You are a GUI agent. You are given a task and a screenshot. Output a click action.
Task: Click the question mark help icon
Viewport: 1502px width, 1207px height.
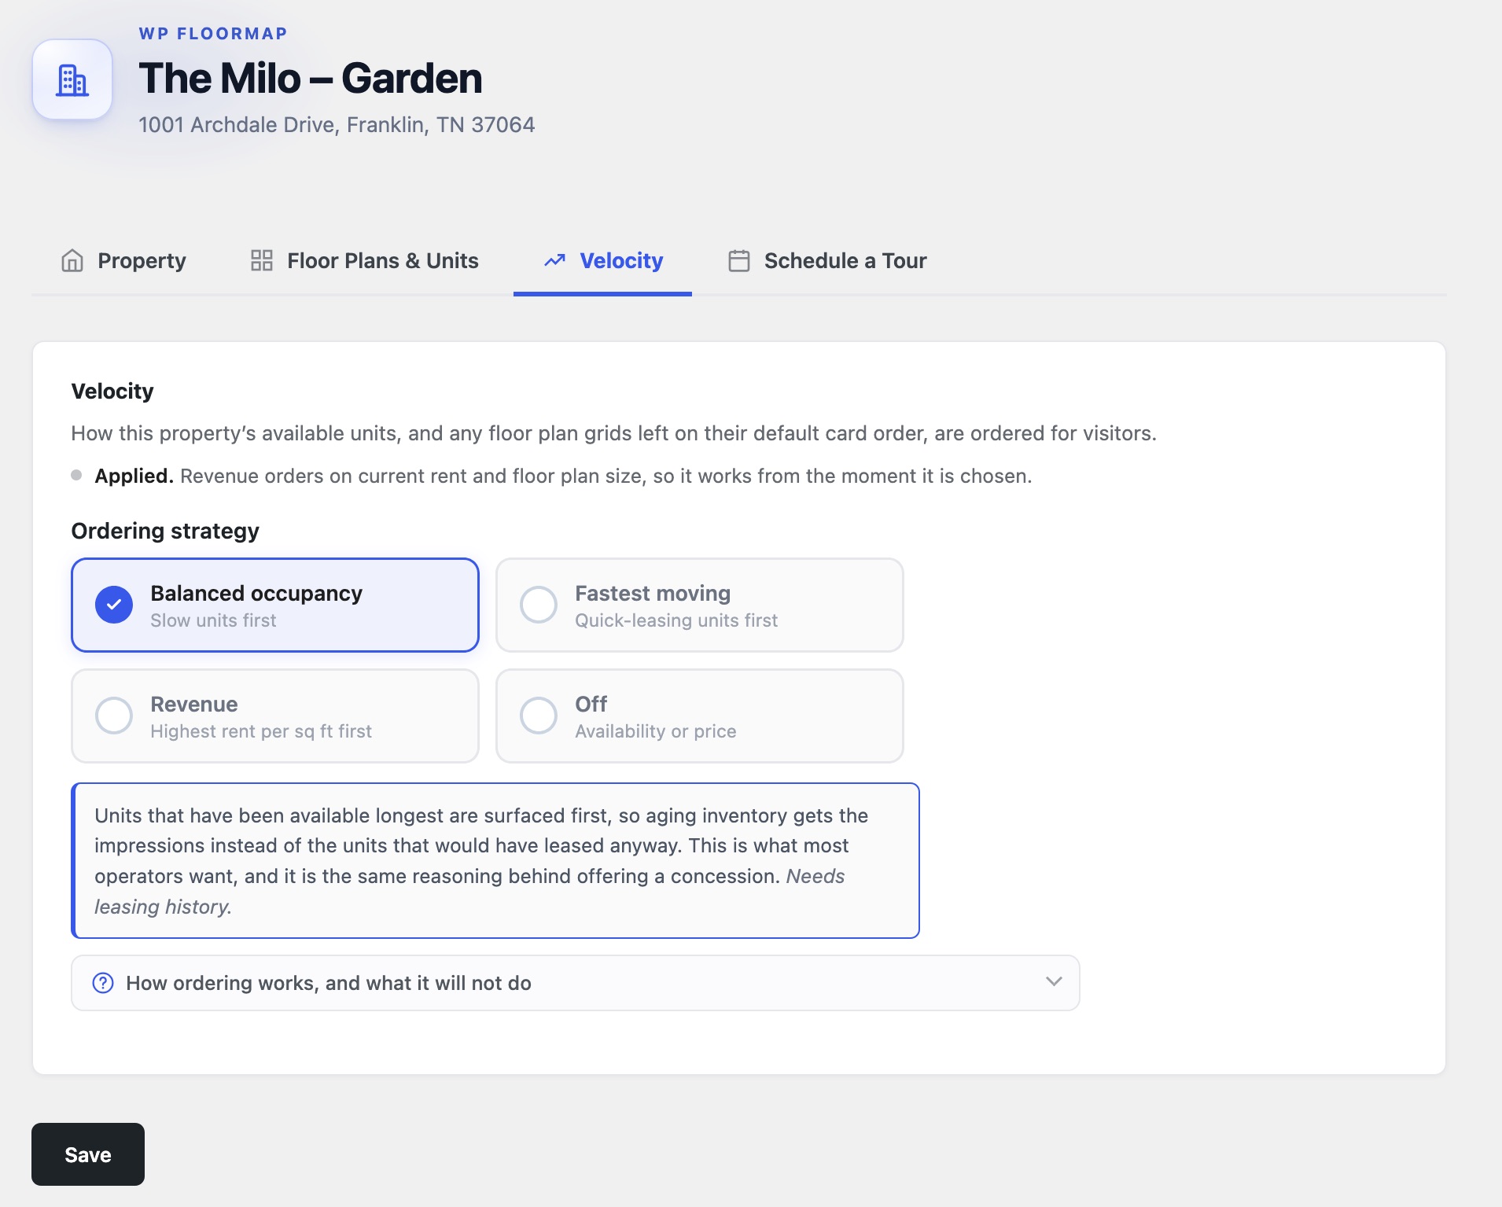103,983
